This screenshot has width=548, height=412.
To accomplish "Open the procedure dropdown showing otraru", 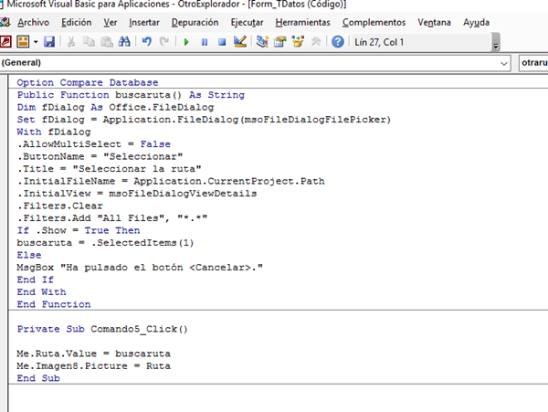I will point(533,63).
